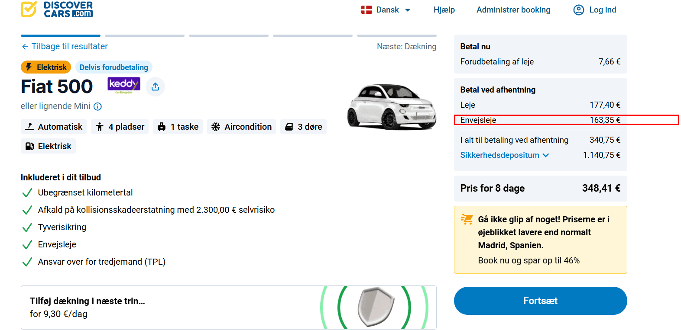Click the Fiat 500 car image
This screenshot has width=681, height=330.
tap(391, 107)
